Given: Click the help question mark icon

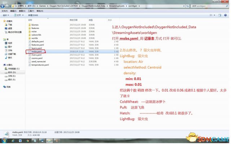Looking at the screenshot, I should [225, 15].
